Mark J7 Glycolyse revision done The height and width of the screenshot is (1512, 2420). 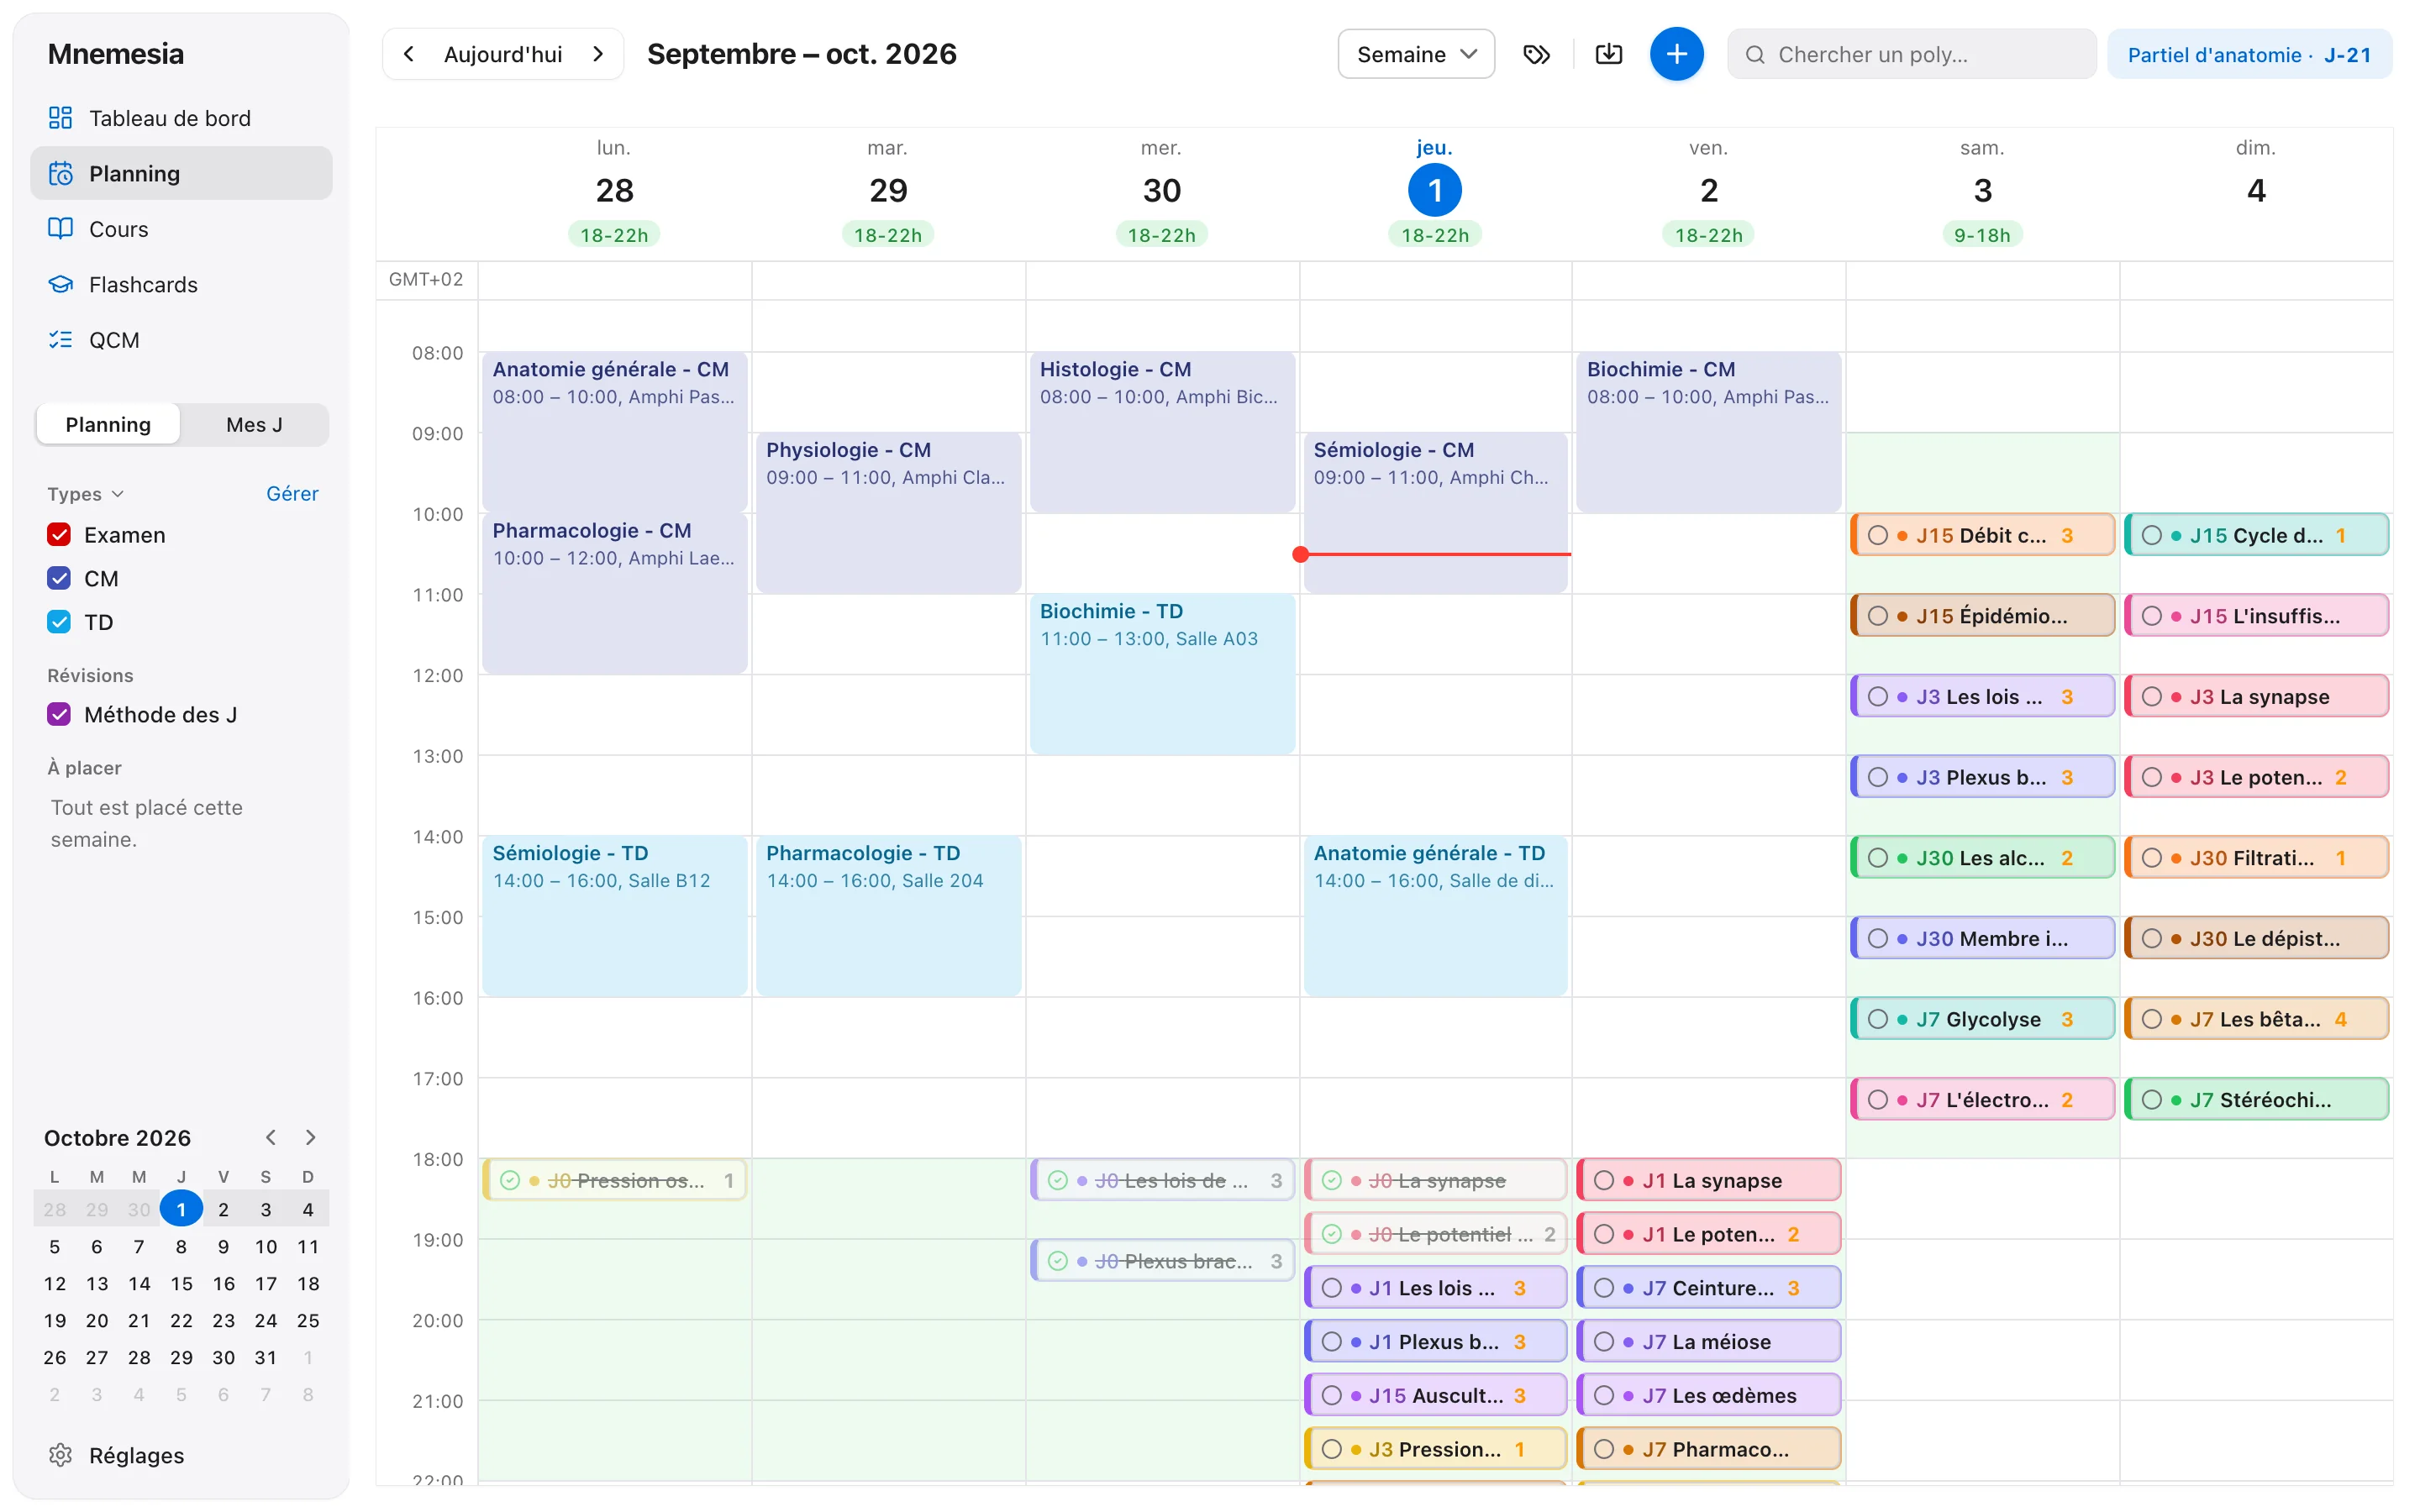[x=1878, y=1019]
